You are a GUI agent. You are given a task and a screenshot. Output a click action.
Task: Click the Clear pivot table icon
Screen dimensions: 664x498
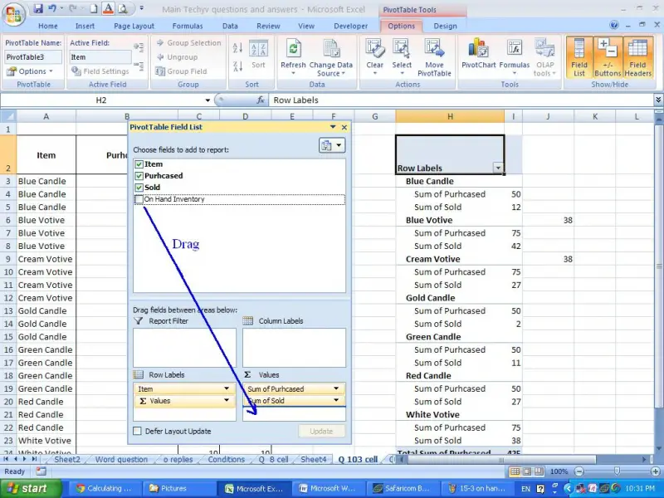(x=375, y=49)
